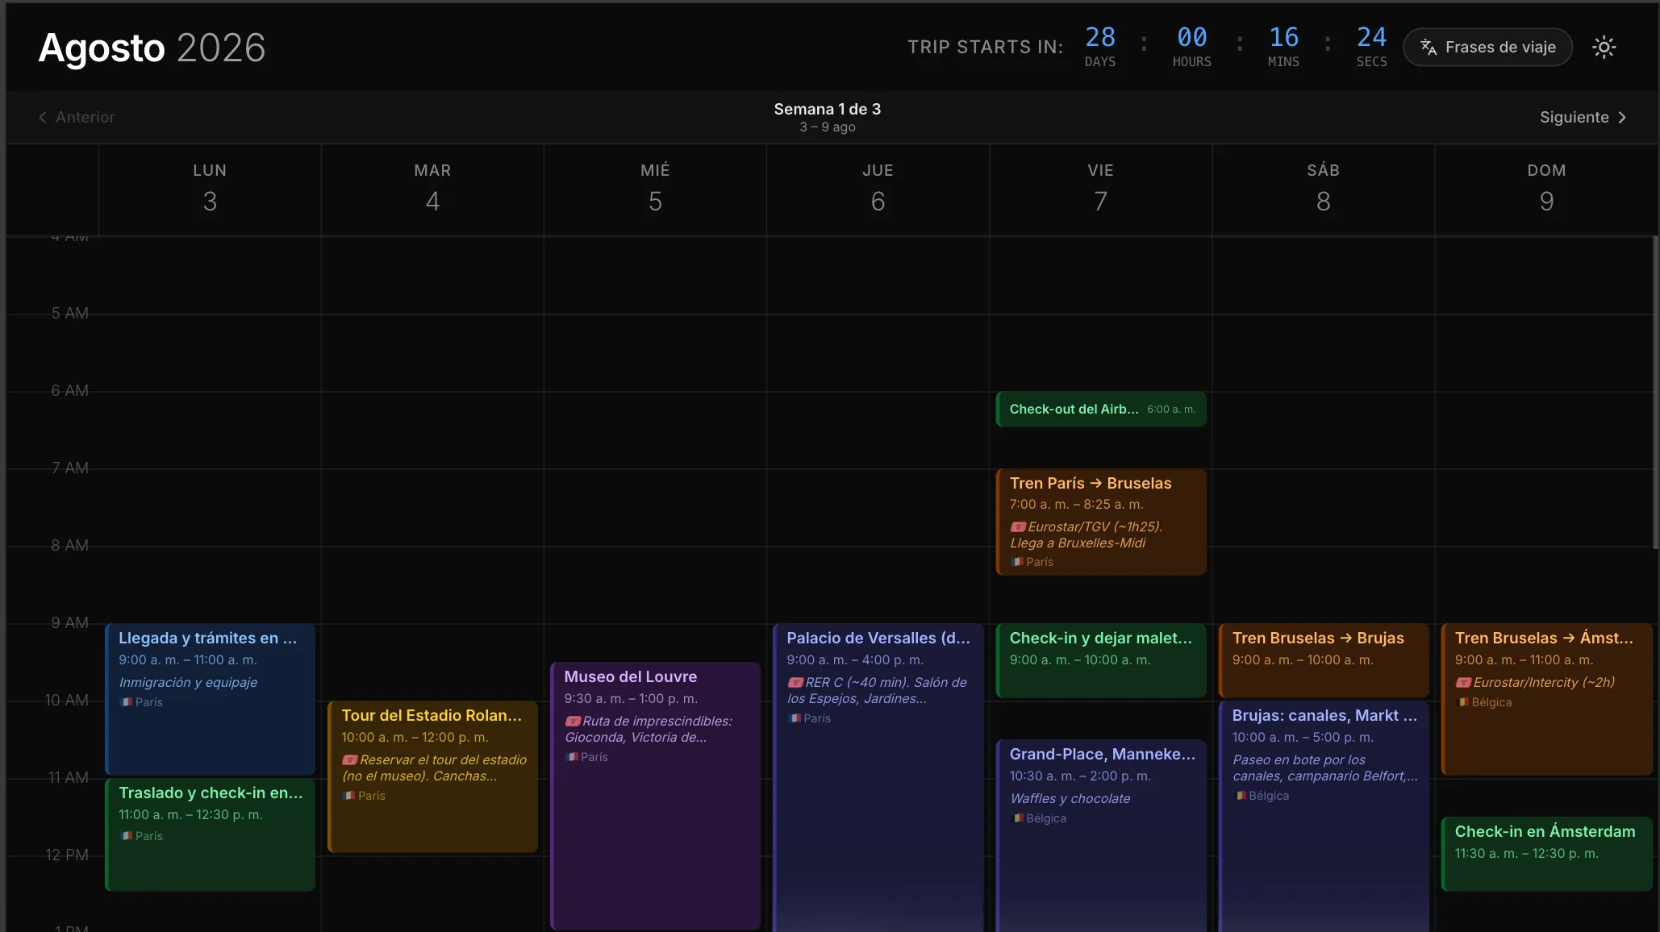Open the Check-in y dejar maletas event
This screenshot has height=932, width=1660.
1101,660
